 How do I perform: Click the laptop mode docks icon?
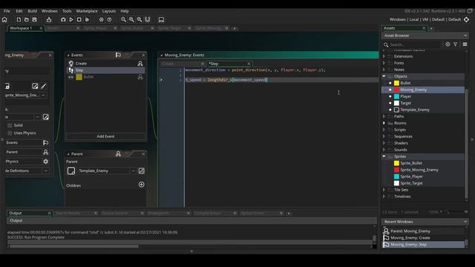pyautogui.click(x=162, y=20)
